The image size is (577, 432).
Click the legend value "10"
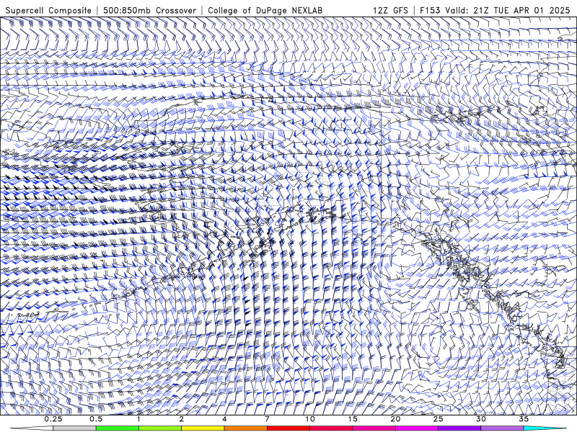point(310,419)
